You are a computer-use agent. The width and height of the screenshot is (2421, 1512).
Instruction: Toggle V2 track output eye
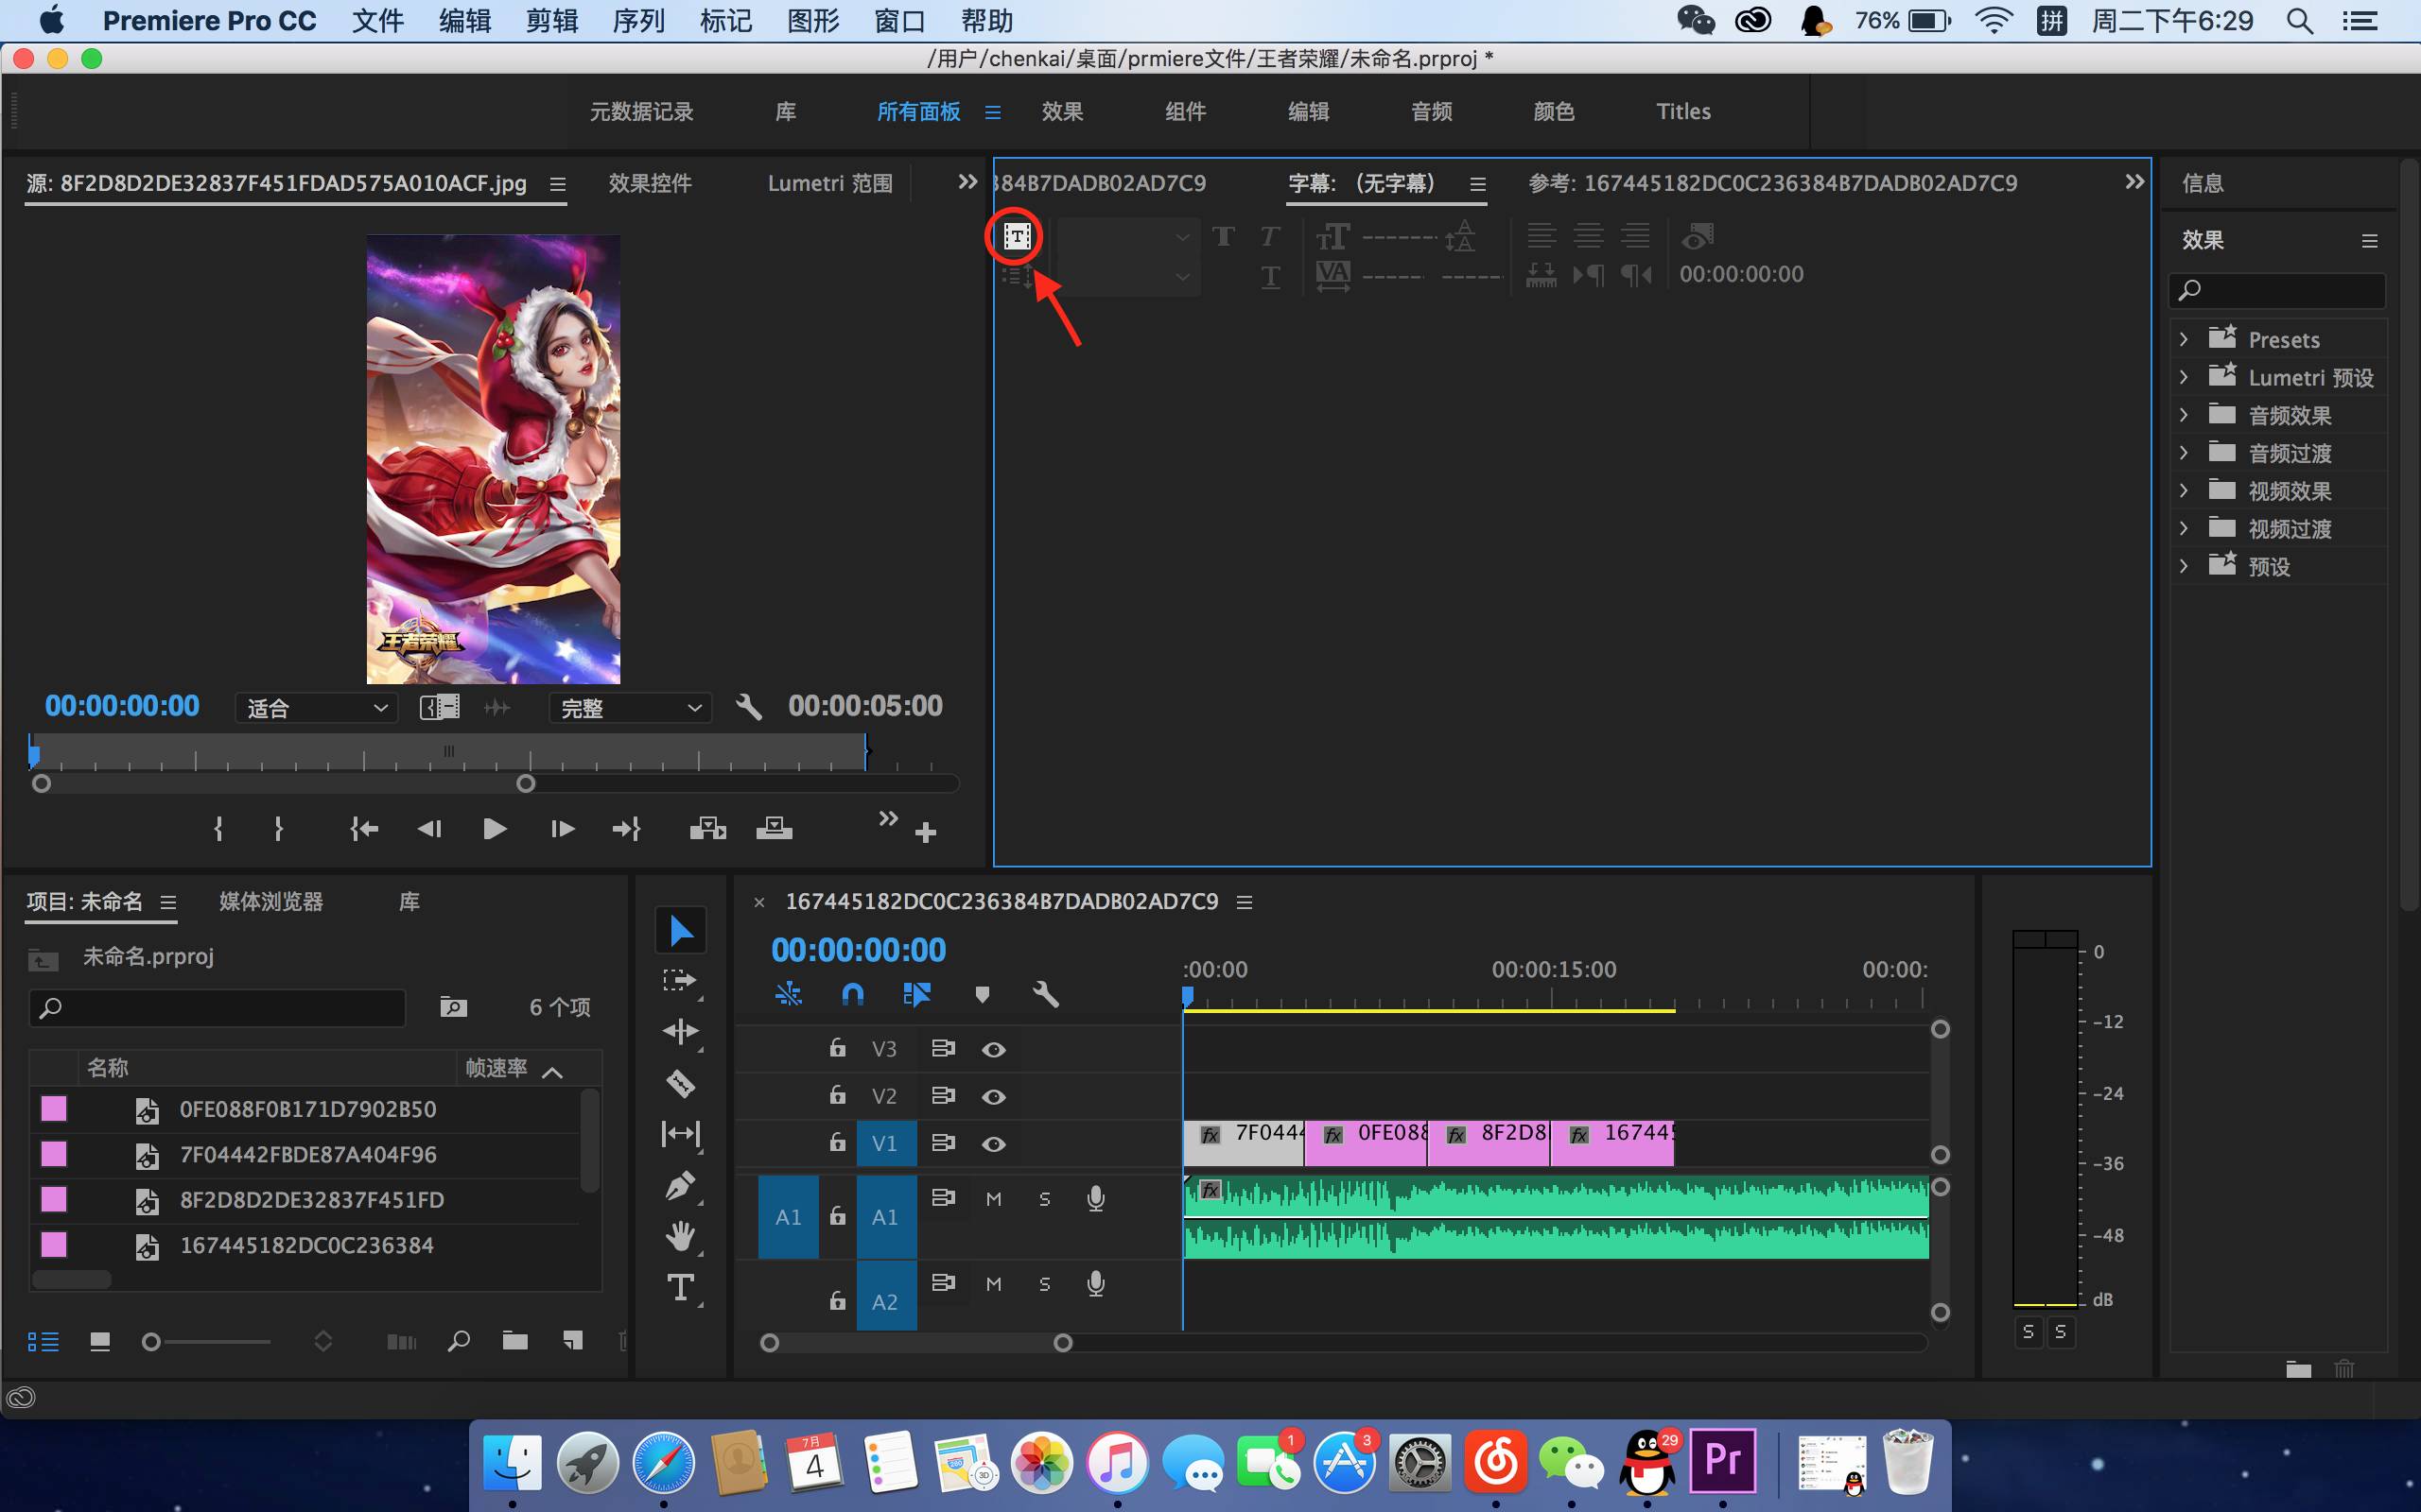point(993,1097)
